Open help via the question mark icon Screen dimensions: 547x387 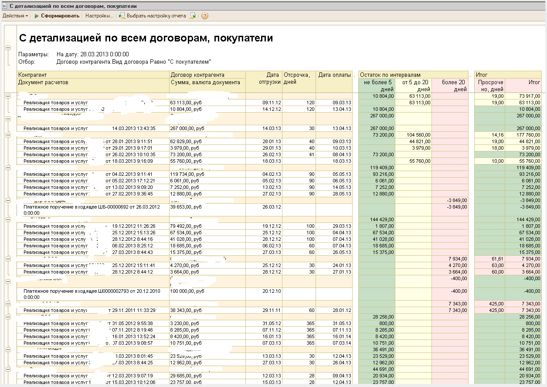[x=204, y=16]
